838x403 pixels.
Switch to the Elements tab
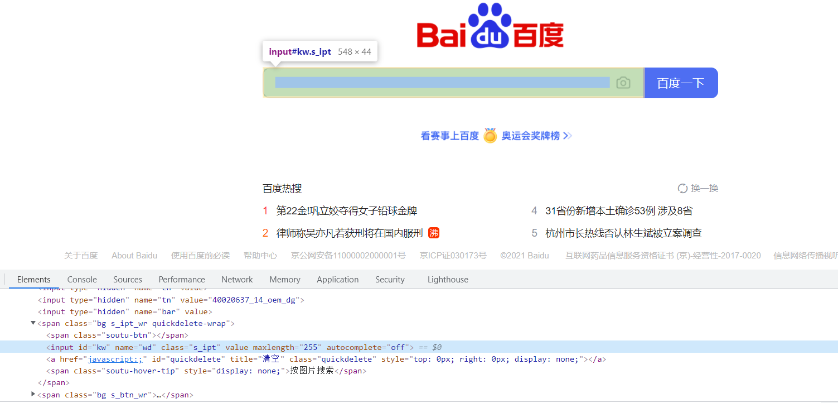point(34,280)
